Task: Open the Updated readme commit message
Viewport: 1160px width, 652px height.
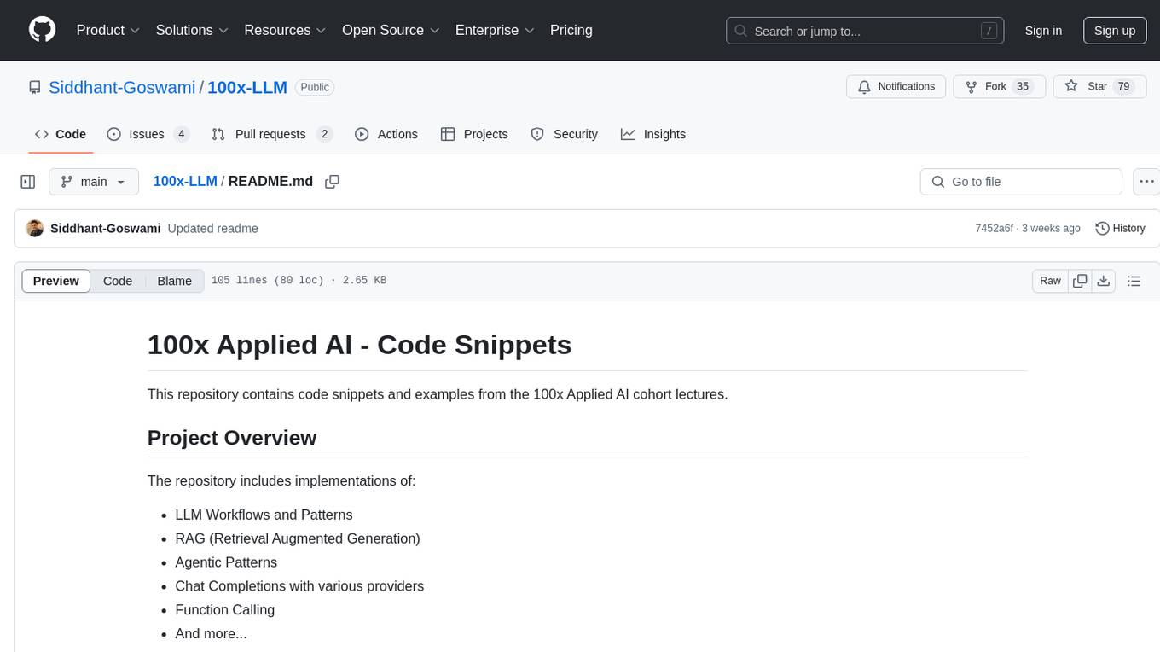Action: [x=212, y=228]
